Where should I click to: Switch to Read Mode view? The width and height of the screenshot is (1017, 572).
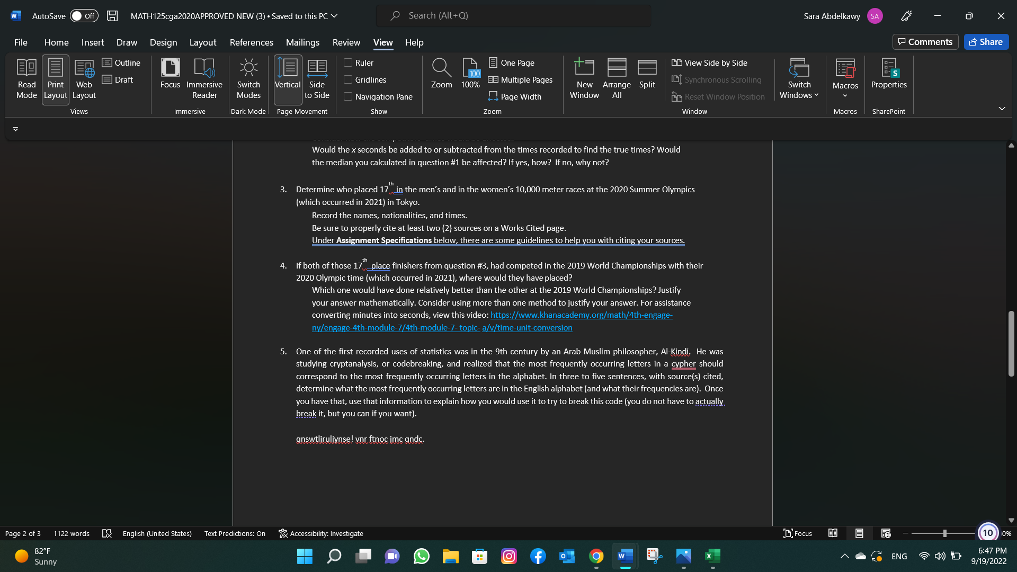point(26,79)
